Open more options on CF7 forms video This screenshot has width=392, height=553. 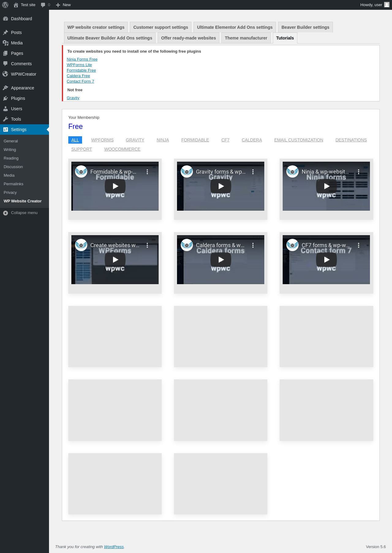(359, 245)
